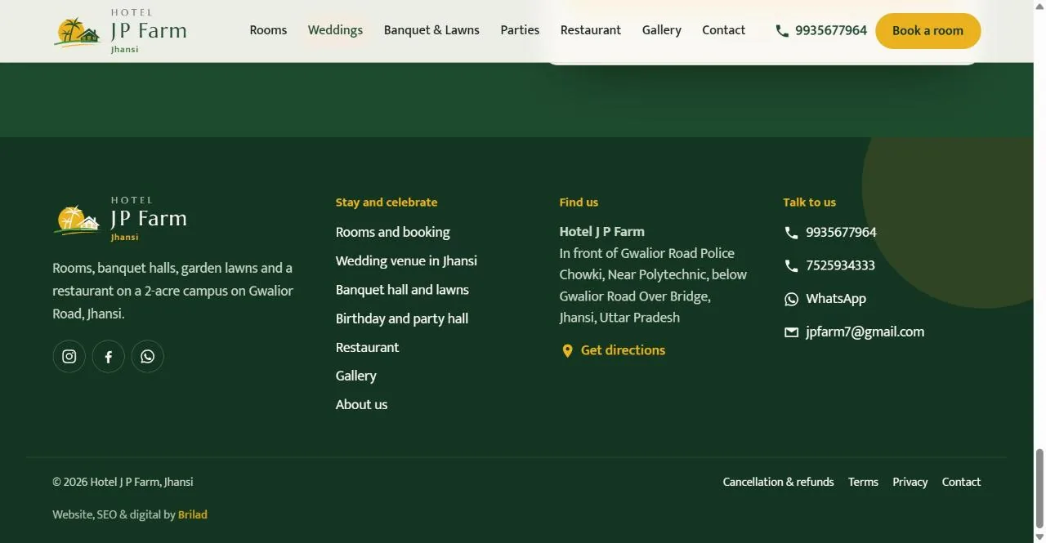
Task: Click phone icon beside 7525934333
Action: click(791, 266)
